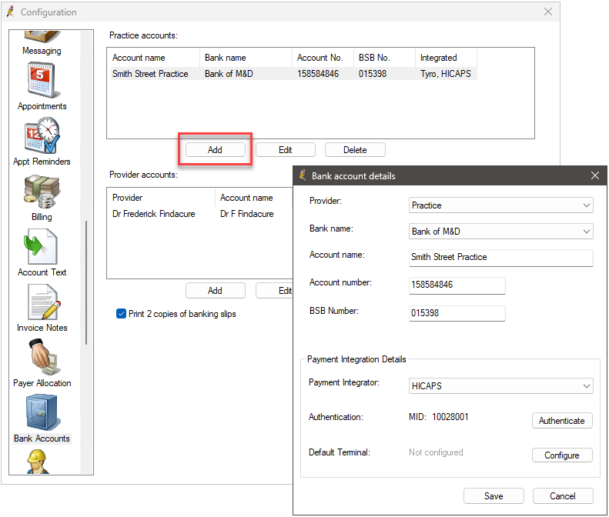609x517 pixels.
Task: Save the bank account details
Action: click(x=494, y=496)
